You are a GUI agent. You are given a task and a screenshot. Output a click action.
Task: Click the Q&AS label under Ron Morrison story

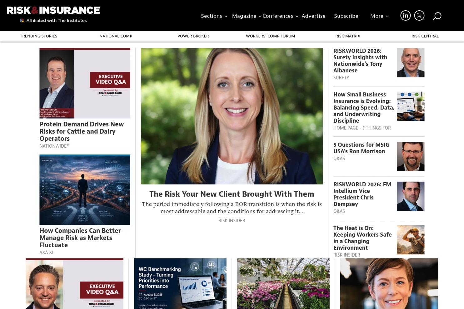(x=339, y=159)
